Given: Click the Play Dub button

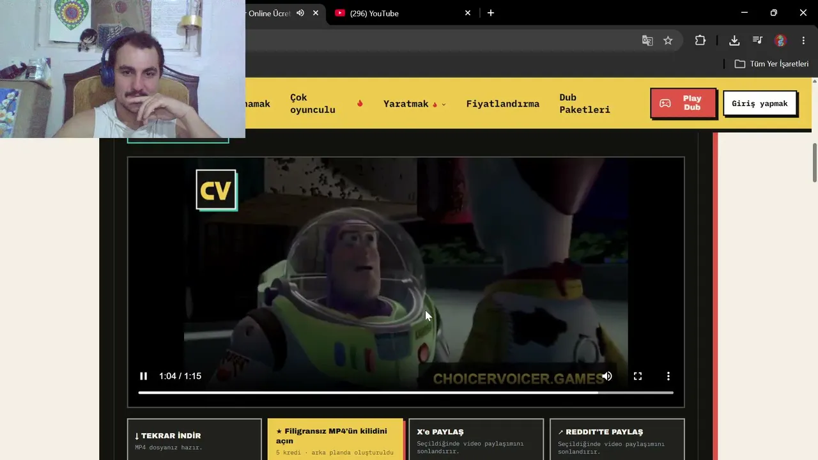Looking at the screenshot, I should pyautogui.click(x=683, y=103).
